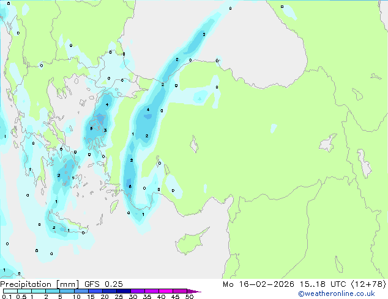Select the 2 to 5 mm legend color
Image resolution: width=388 pixels, height=299 pixels.
click(53, 291)
